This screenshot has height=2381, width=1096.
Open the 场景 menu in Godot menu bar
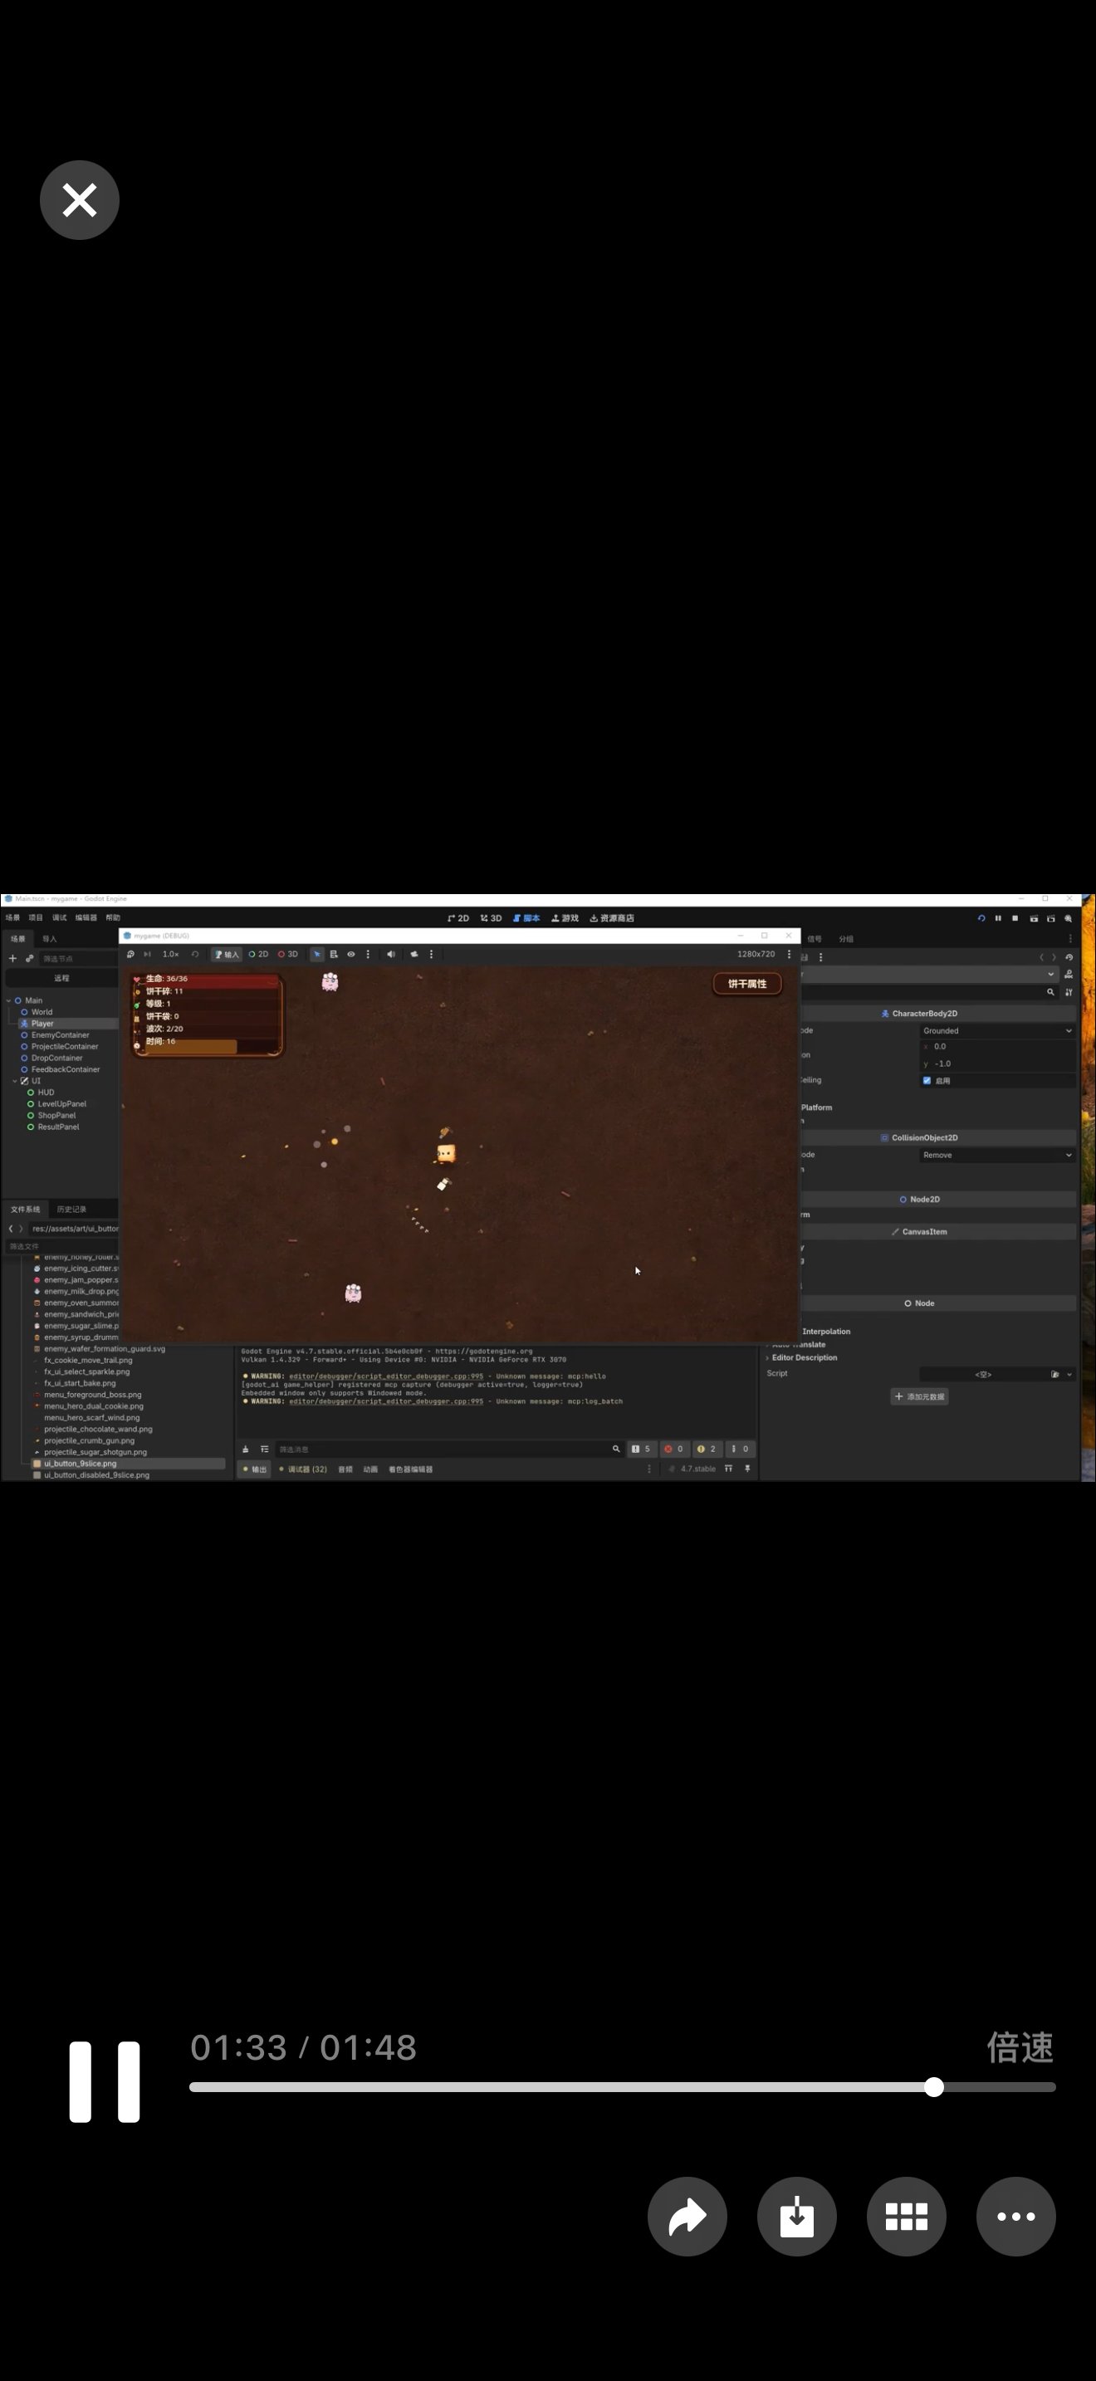click(x=13, y=918)
